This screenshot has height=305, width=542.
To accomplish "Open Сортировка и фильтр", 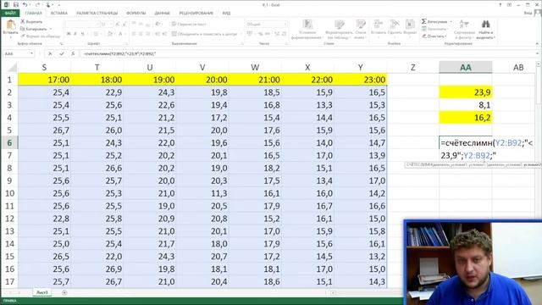I will (464, 29).
